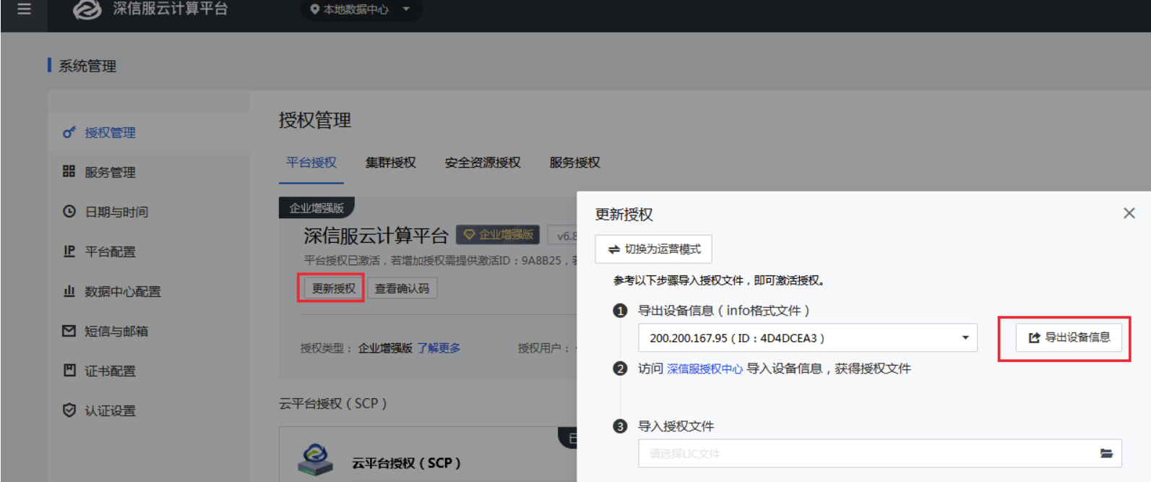Select the 服务授权 tab
This screenshot has width=1151, height=482.
574,163
